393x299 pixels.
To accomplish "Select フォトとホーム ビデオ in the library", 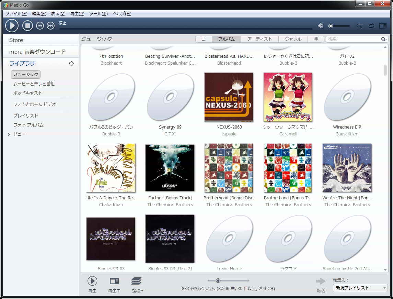I will [x=35, y=104].
